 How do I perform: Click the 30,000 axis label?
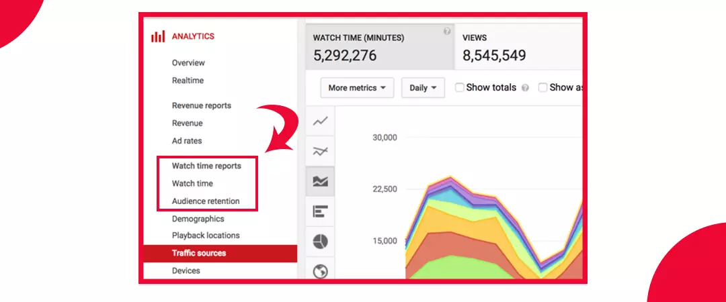385,138
